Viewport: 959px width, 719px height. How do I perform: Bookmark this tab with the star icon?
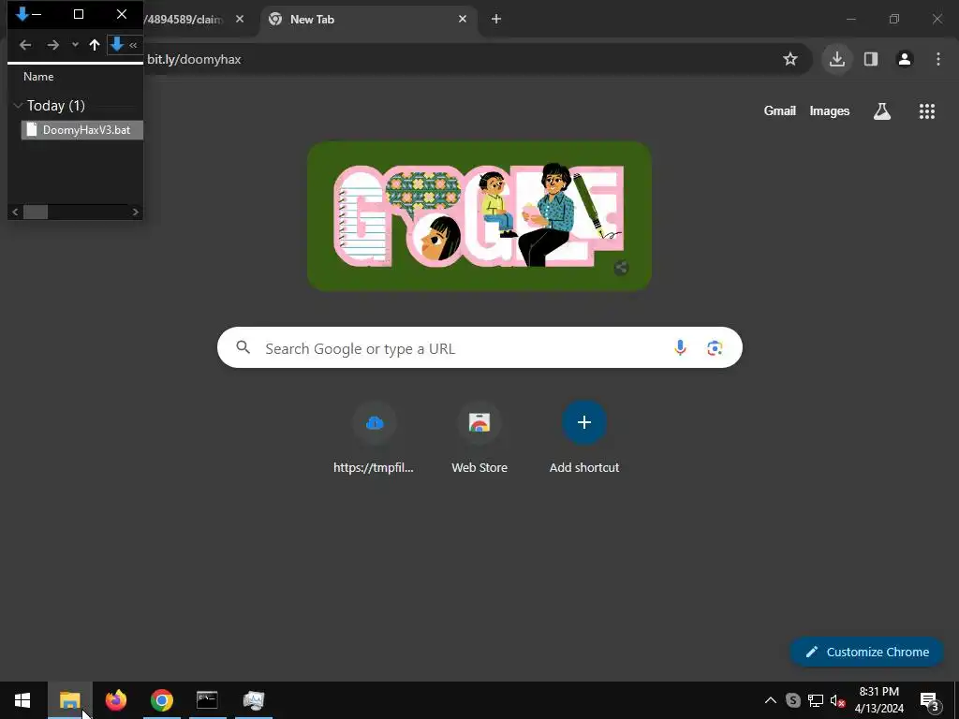tap(790, 59)
